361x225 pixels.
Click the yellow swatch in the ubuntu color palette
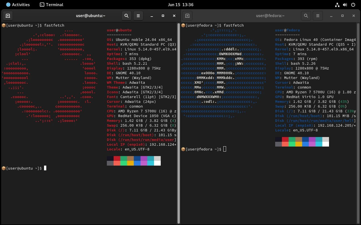click(x=130, y=163)
